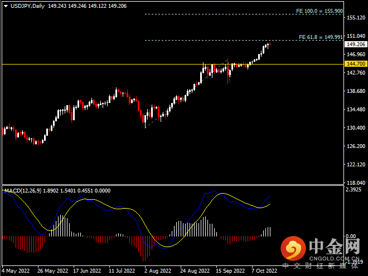Select the 142.760 price scale value
This screenshot has width=368, height=276.
pyautogui.click(x=356, y=73)
